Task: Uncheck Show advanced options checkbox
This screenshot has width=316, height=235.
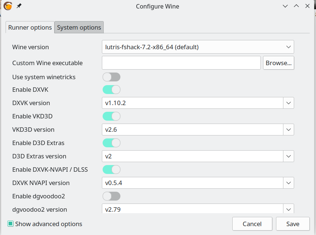Action: tap(11, 224)
